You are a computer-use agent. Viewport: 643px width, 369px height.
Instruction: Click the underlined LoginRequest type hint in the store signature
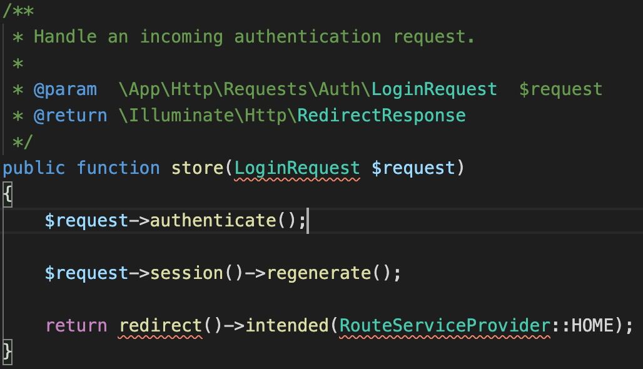297,169
